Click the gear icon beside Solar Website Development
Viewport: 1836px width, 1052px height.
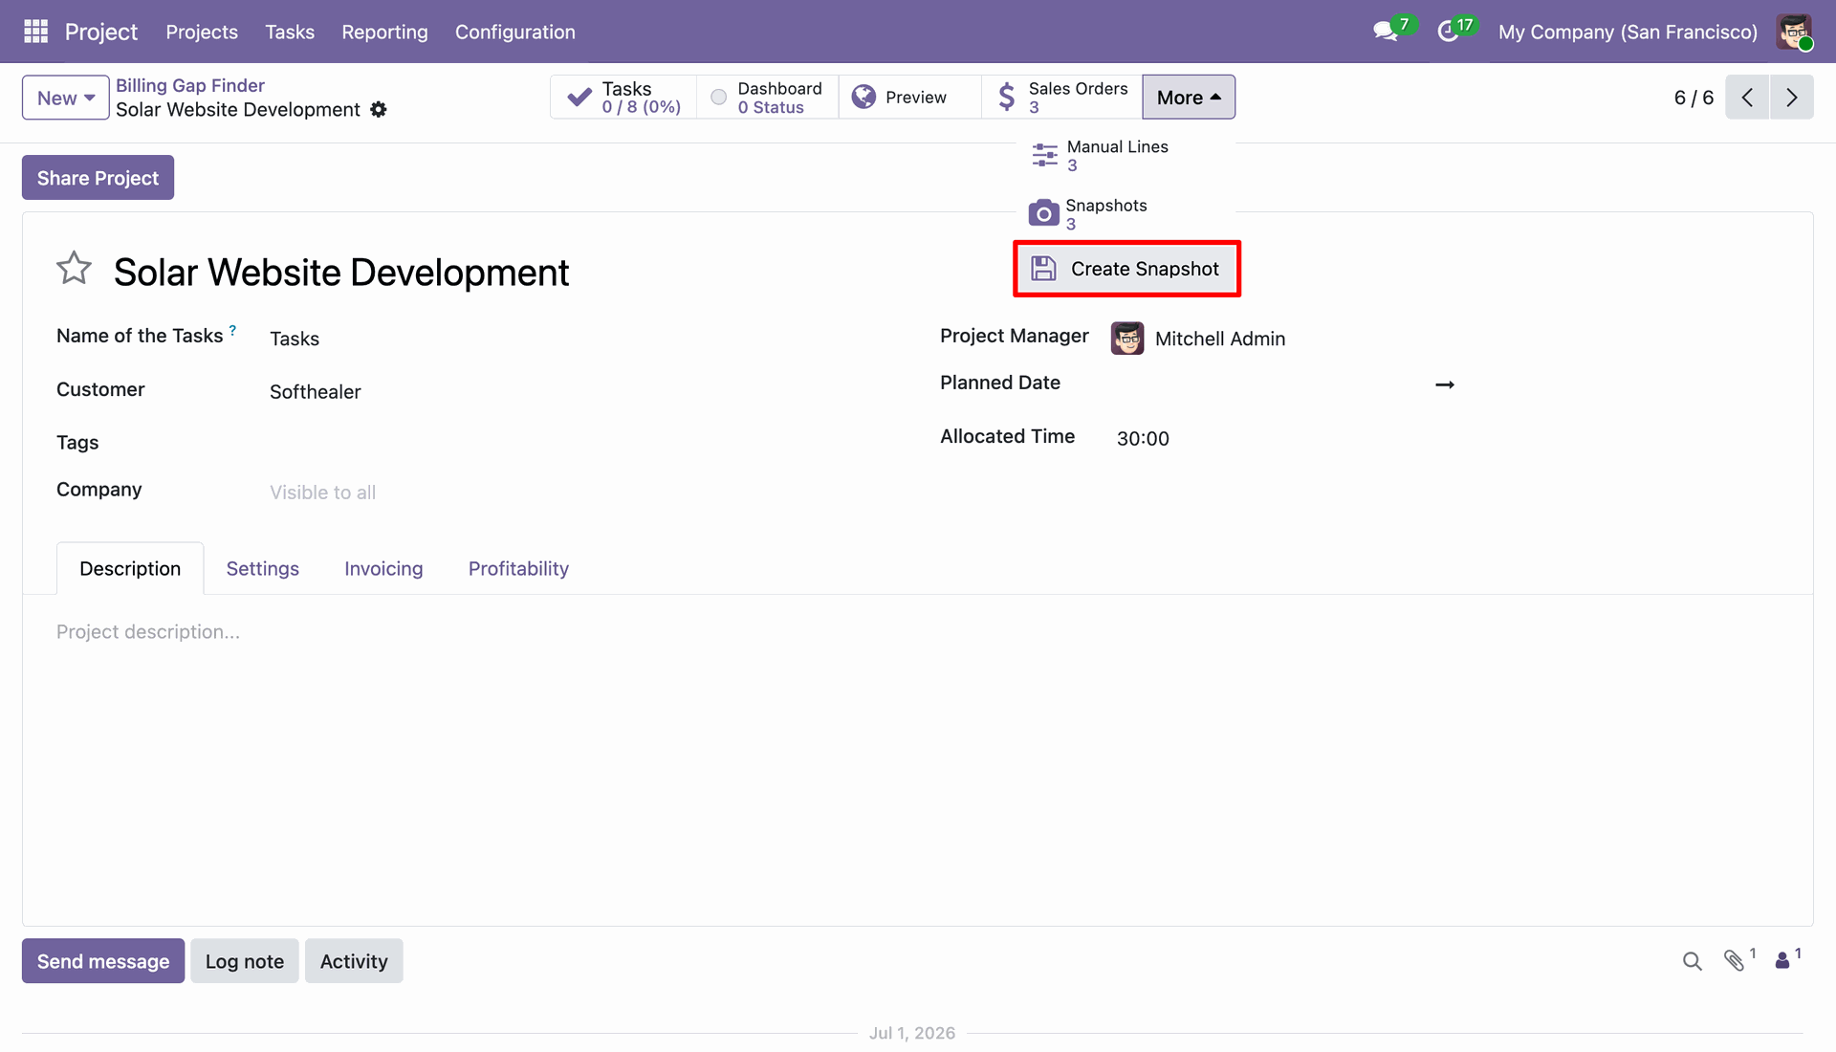pos(379,110)
